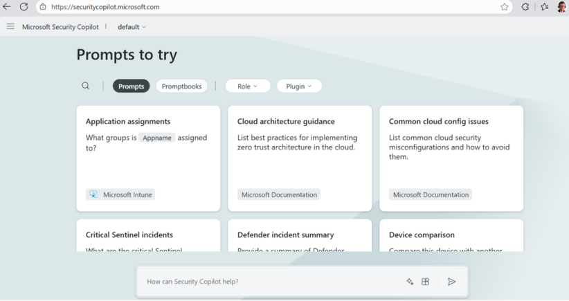Viewport: 569px width, 301px height.
Task: Open the user profile avatar
Action: pos(561,6)
